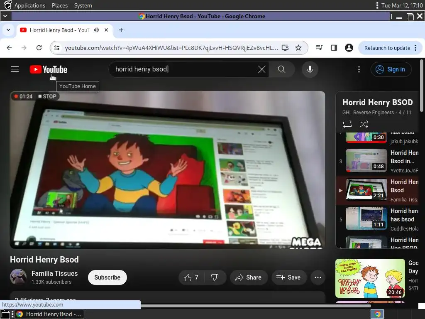Click the Chrome tray icon in the bottom panel

[x=377, y=314]
